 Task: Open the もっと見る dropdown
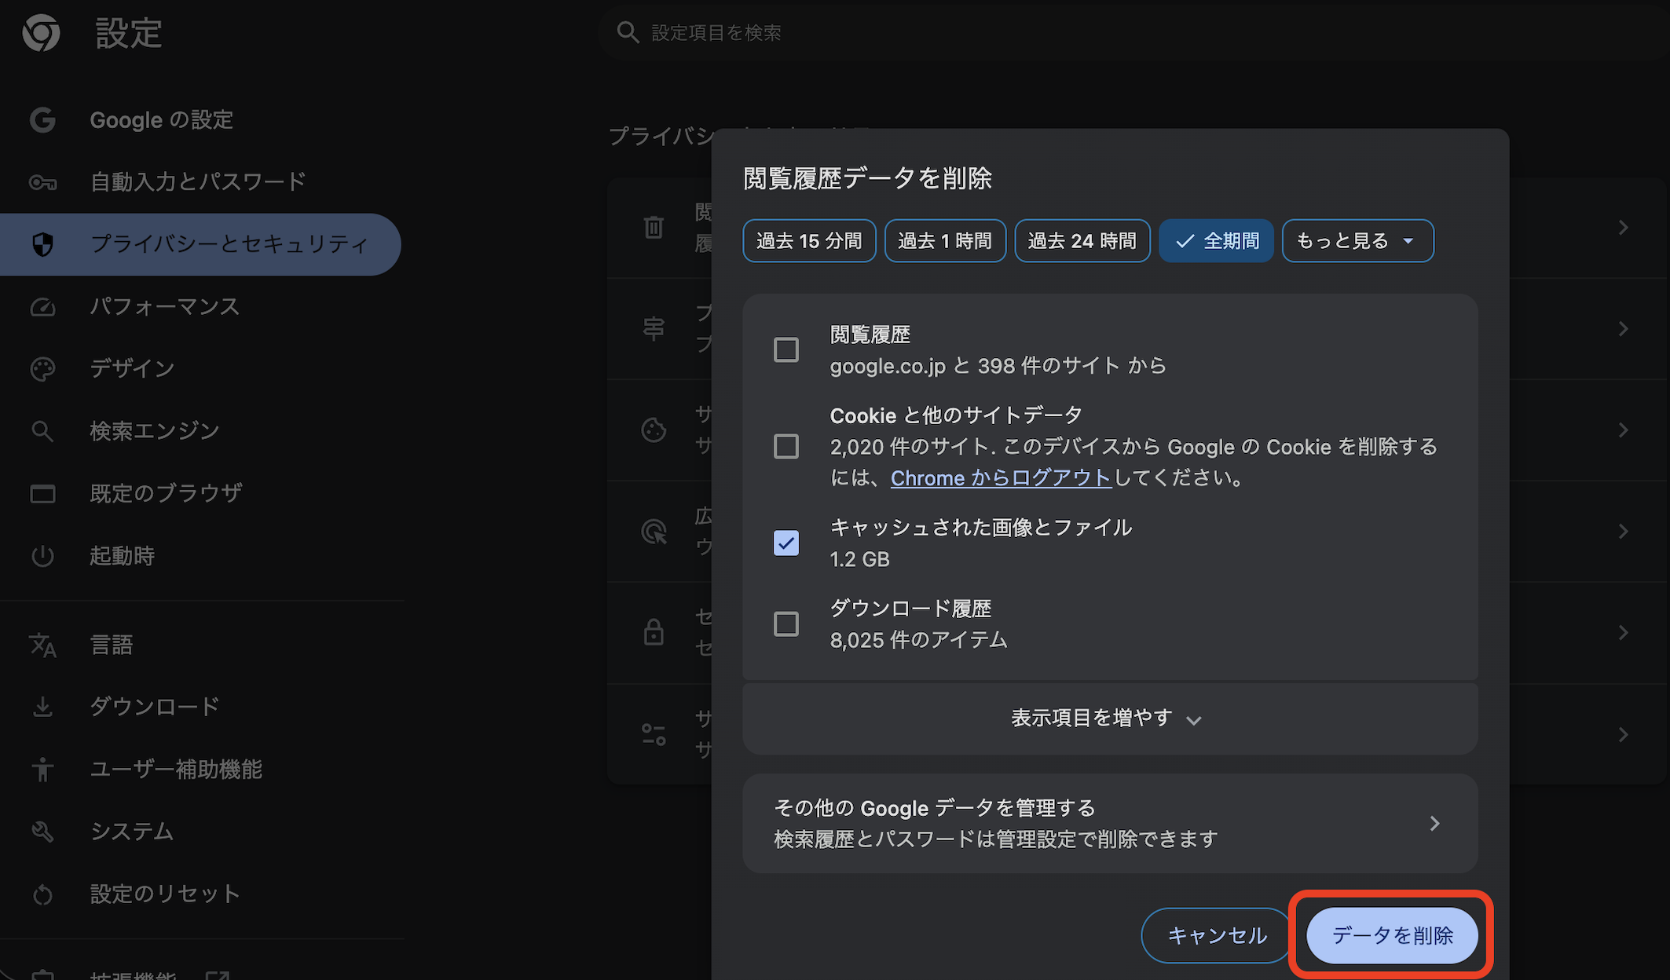[1358, 240]
